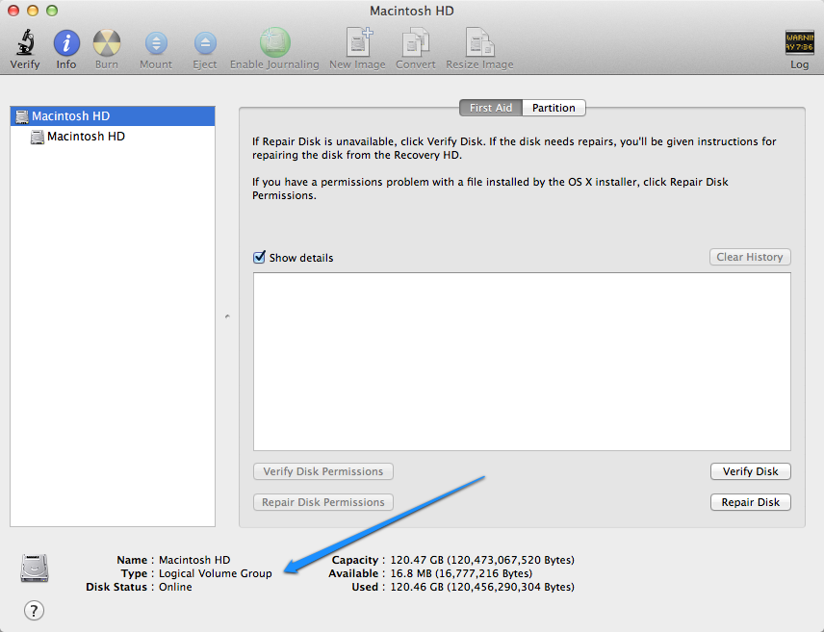Click the Verify Disk button

[x=751, y=471]
